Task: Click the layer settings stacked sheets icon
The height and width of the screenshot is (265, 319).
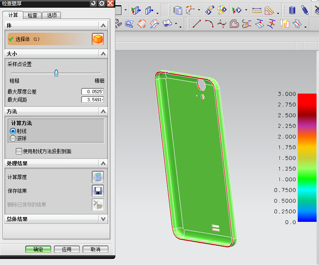Action: click(x=177, y=10)
